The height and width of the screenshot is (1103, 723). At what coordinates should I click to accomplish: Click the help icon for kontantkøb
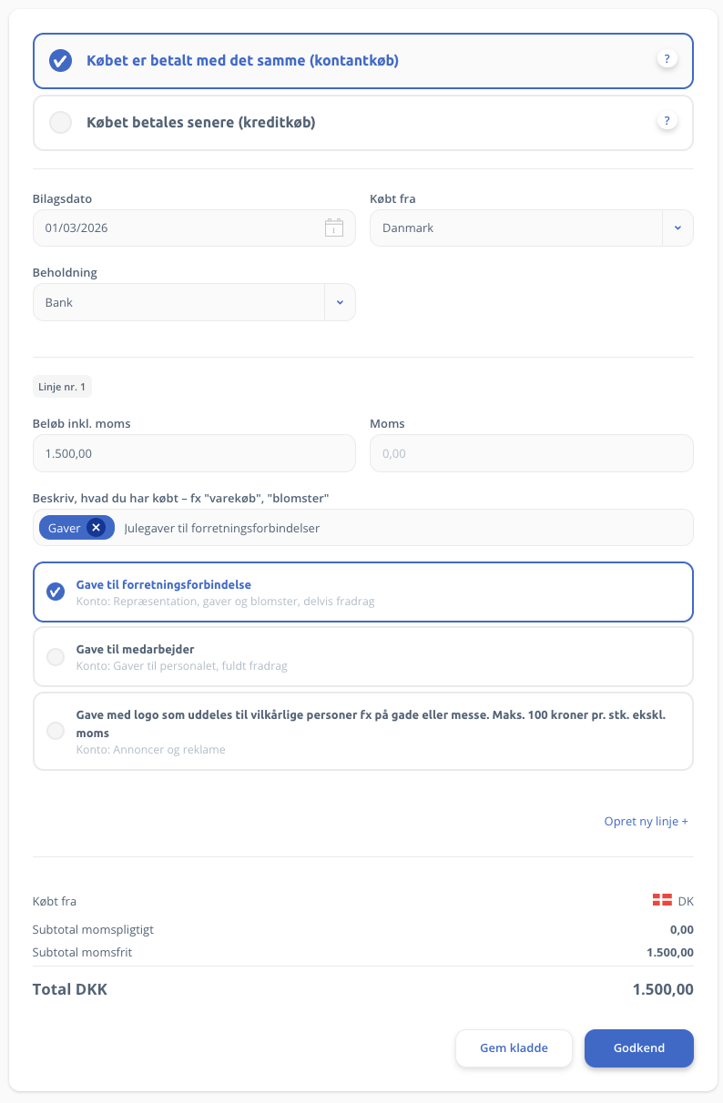(x=667, y=60)
